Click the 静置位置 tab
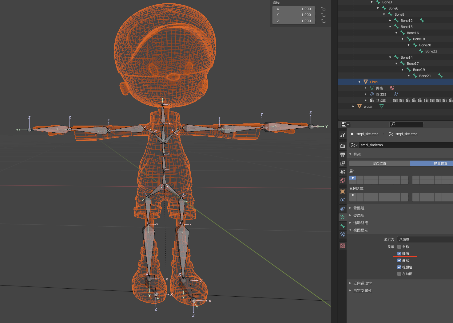The image size is (453, 323). click(441, 163)
